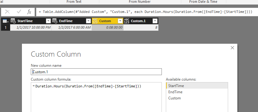This screenshot has width=258, height=112.
Task: Select StartTime in Available columns
Action: point(197,86)
